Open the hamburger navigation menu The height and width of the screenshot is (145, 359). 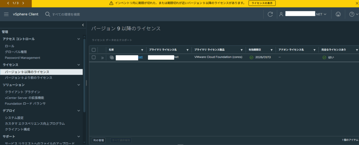6,14
